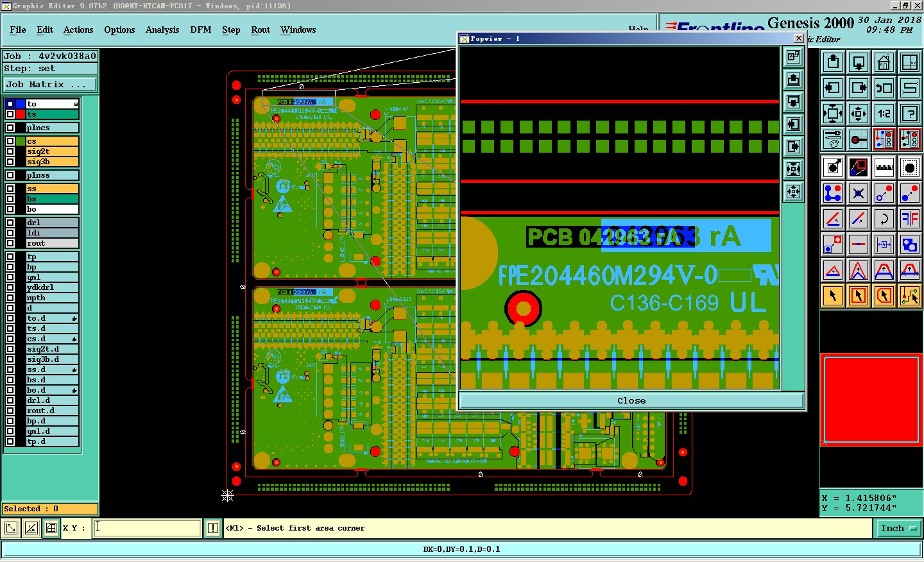Click the grid snap icon left of X Y

pyautogui.click(x=51, y=528)
